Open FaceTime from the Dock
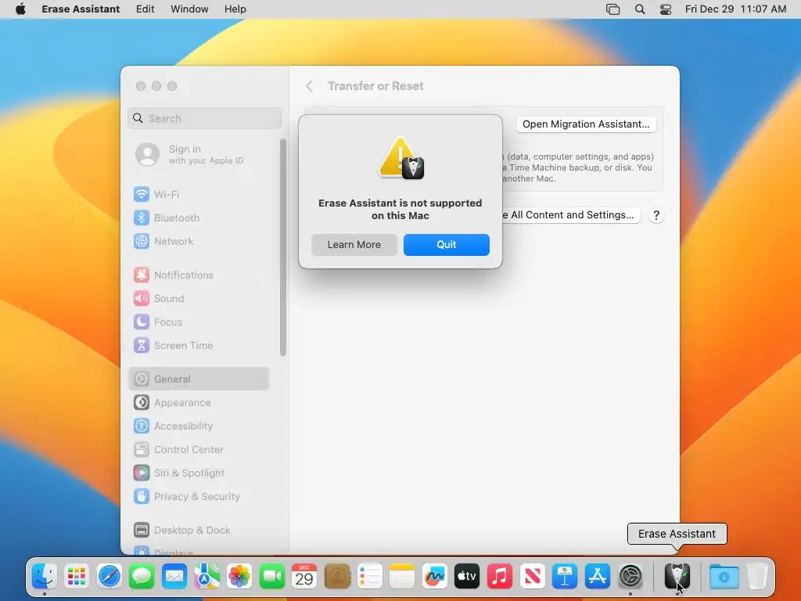This screenshot has width=801, height=601. click(271, 577)
